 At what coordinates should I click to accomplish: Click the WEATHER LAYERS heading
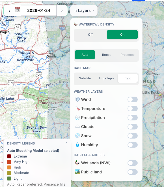tap(88, 92)
